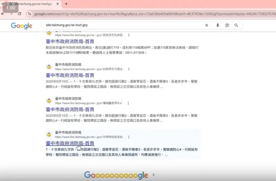Reload the page with the refresh icon

(x=20, y=14)
